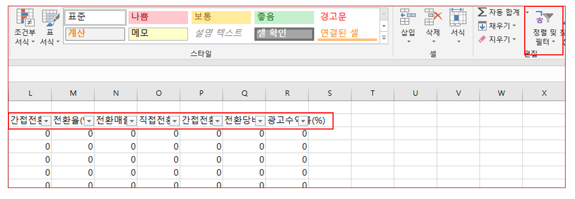Open filter dropdown for 전환율 column M
Image resolution: width=575 pixels, height=199 pixels.
[90, 121]
